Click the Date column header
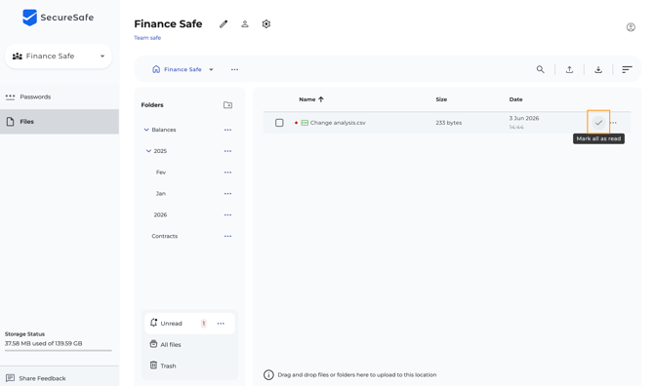 coord(516,99)
